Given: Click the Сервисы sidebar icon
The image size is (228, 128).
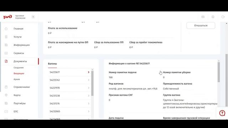Looking at the screenshot, I should [x=6, y=53].
